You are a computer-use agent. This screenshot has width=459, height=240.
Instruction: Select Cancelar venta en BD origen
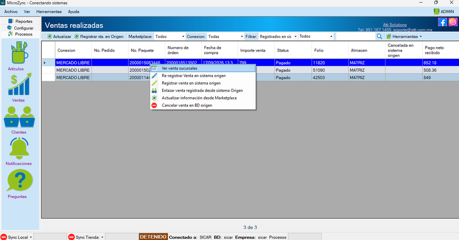[x=203, y=105]
